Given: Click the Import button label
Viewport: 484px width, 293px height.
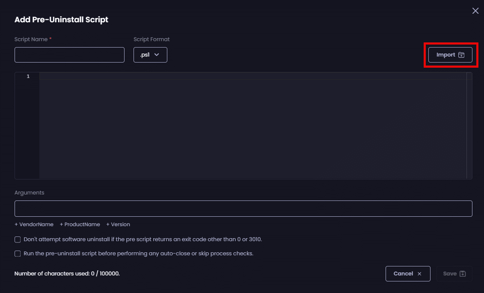Looking at the screenshot, I should [445, 55].
